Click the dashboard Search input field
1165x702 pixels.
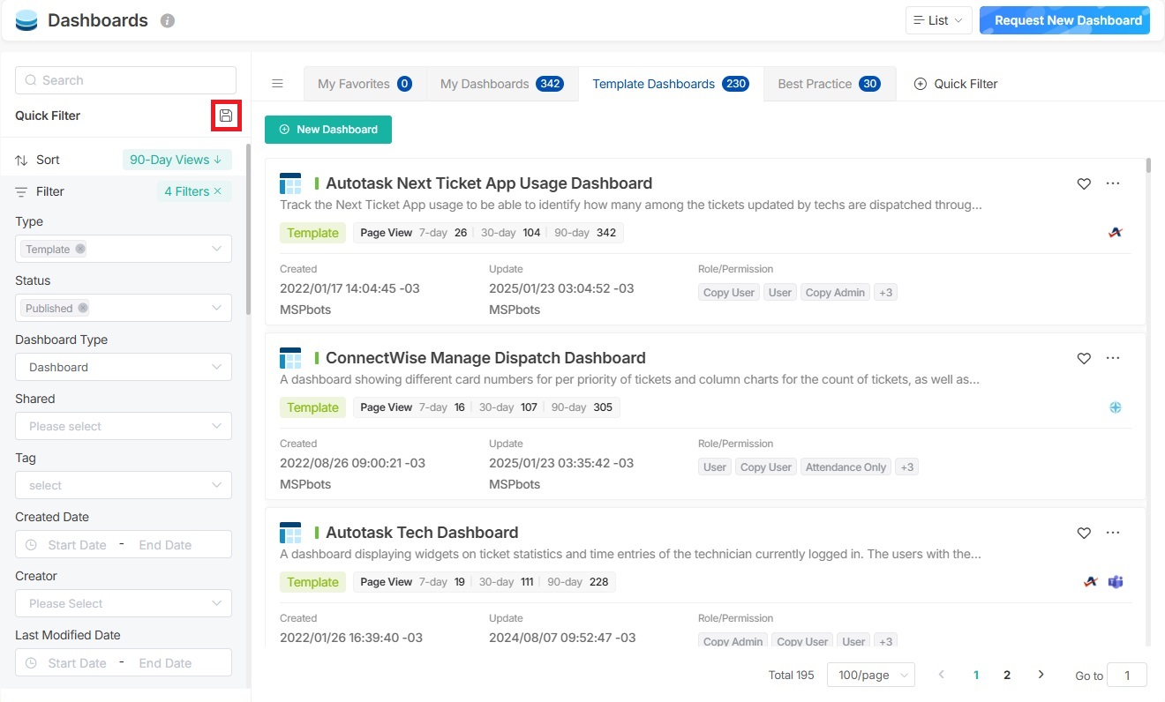point(125,80)
